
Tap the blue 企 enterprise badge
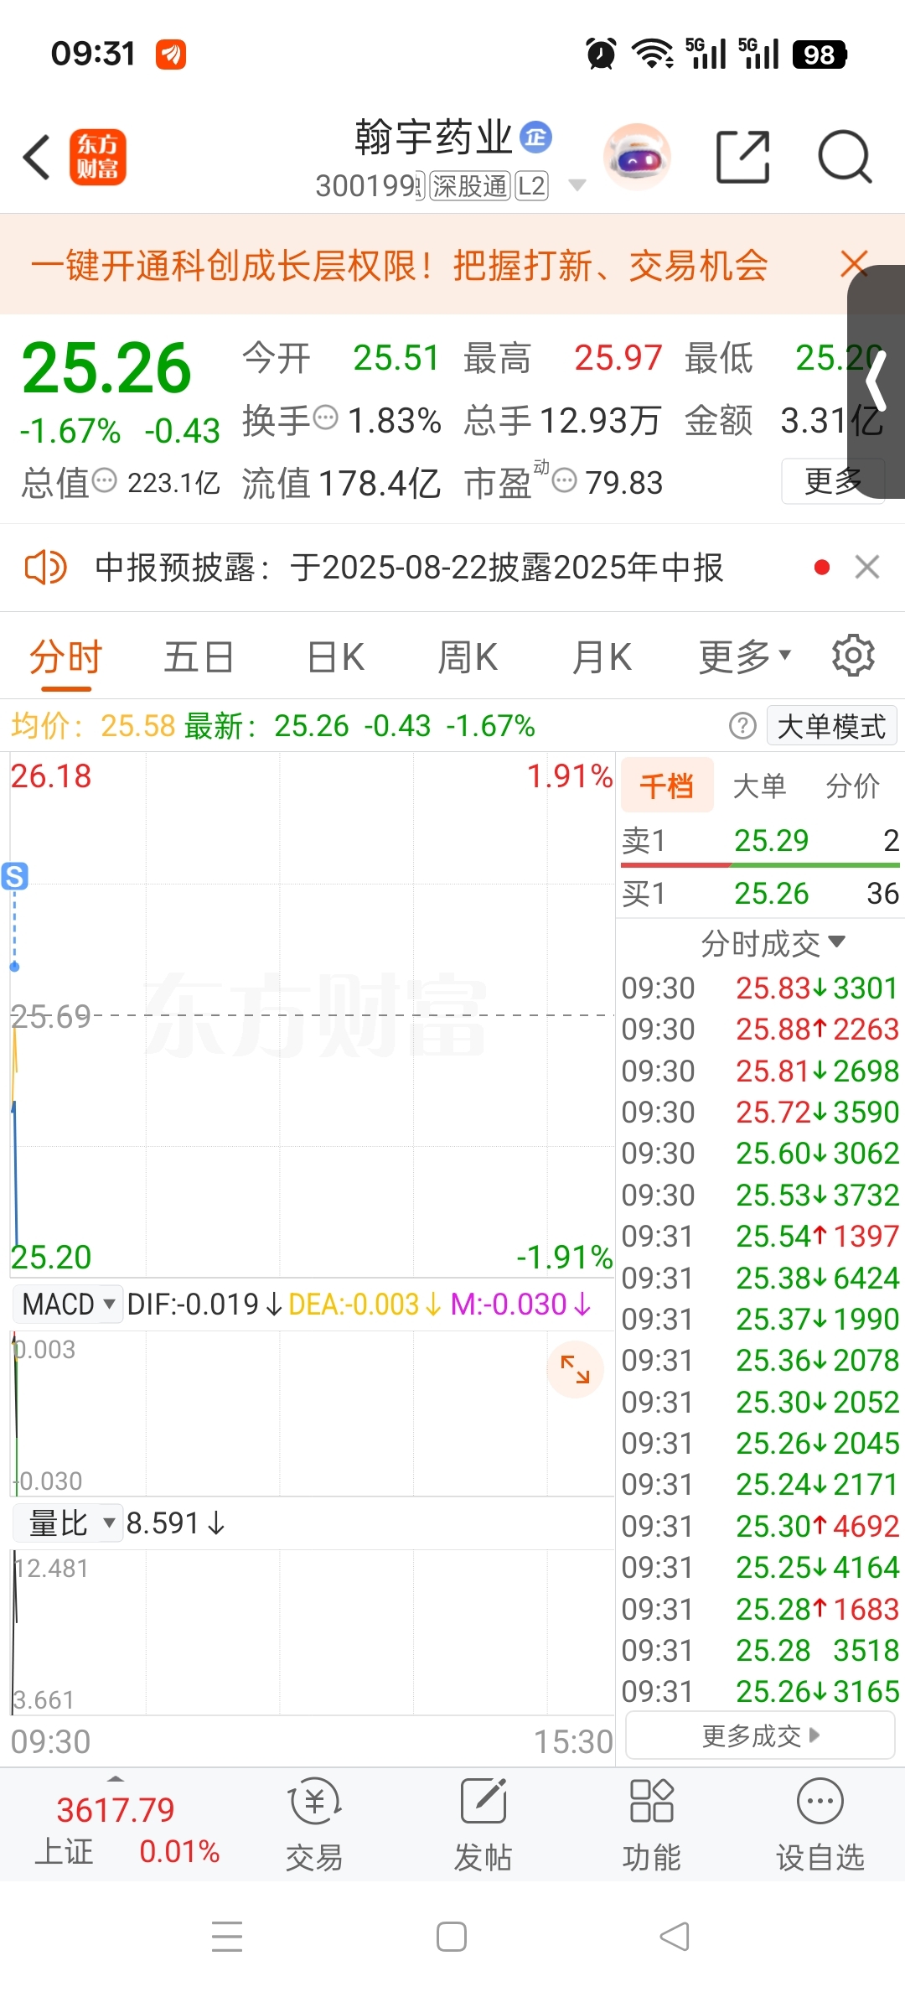click(x=535, y=137)
